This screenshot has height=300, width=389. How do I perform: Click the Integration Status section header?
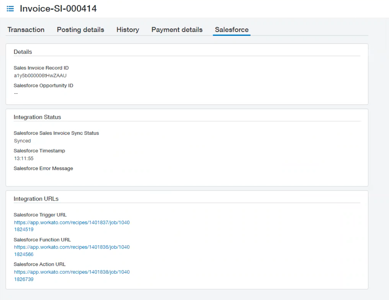(37, 117)
